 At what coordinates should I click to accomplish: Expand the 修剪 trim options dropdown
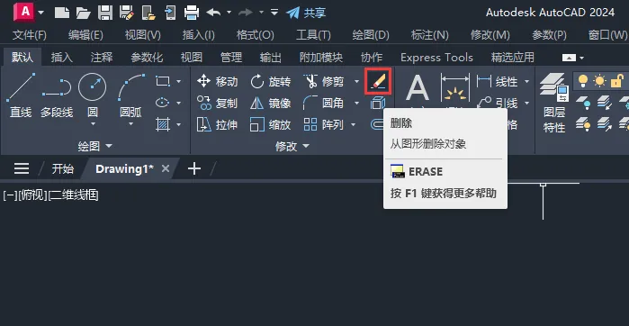click(x=356, y=81)
